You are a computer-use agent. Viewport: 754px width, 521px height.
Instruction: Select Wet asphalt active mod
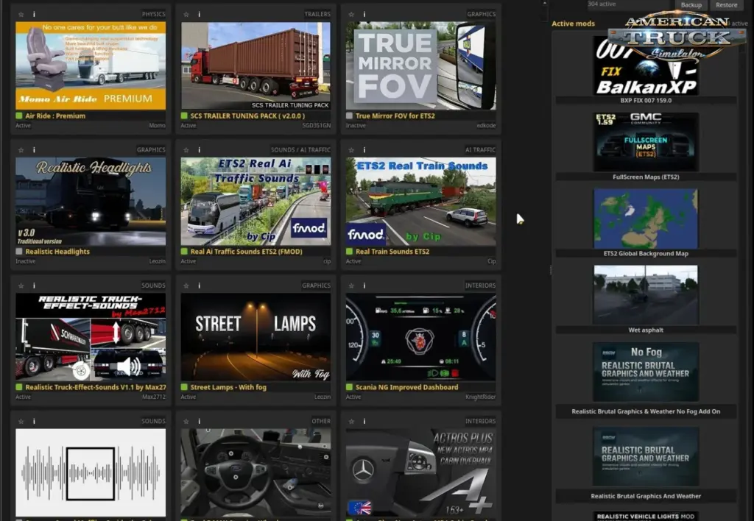tap(646, 300)
